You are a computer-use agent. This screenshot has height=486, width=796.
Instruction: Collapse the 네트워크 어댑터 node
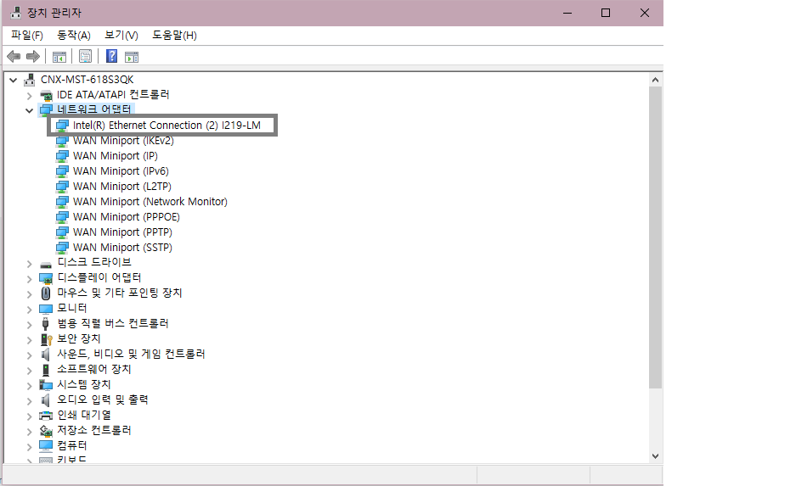(30, 110)
